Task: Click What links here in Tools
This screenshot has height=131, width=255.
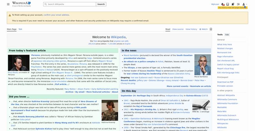Action: coord(224,44)
